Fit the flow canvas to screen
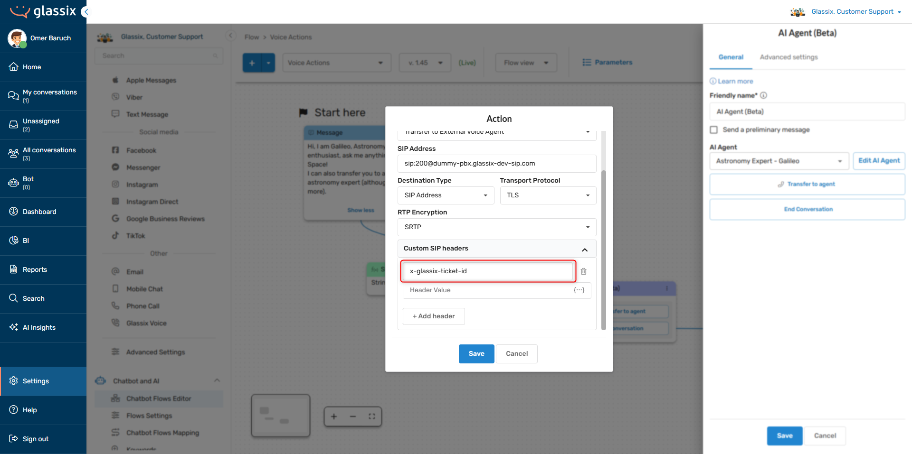The height and width of the screenshot is (454, 912). point(372,417)
